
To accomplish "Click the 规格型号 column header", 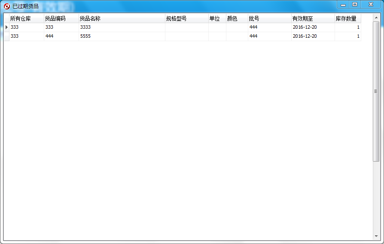I will 186,18.
